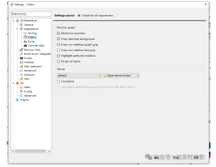Click Advanced icon under Git Extensions
This screenshot has height=167, width=216.
21,71
